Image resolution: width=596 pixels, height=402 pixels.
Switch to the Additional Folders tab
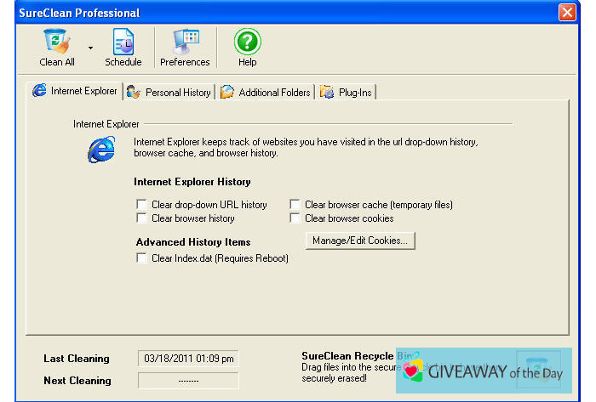coord(274,92)
